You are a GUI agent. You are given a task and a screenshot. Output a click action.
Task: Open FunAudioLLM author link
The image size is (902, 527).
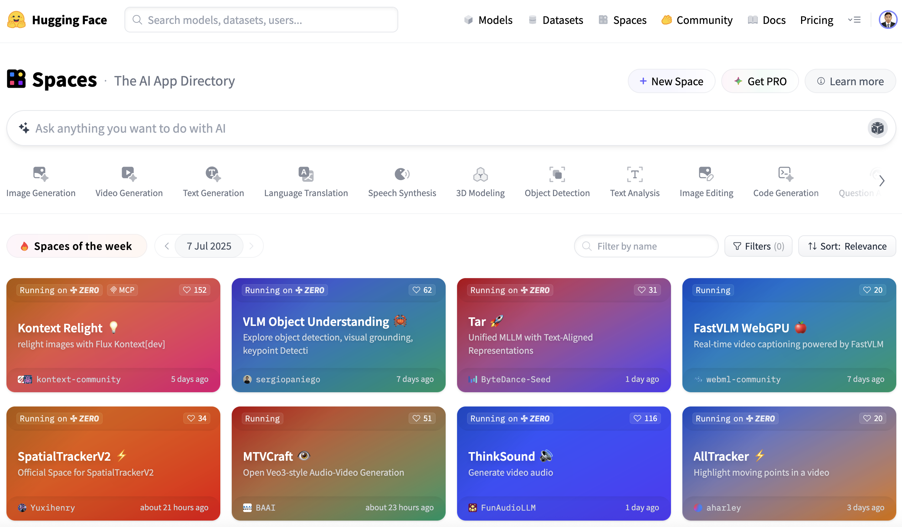pos(508,508)
